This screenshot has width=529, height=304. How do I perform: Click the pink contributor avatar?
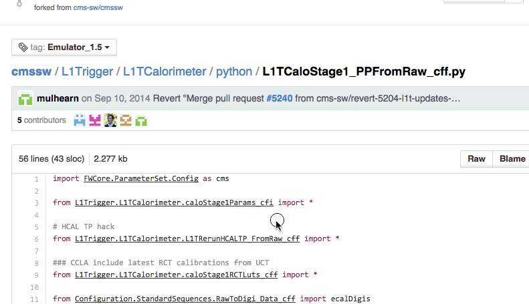click(x=95, y=121)
